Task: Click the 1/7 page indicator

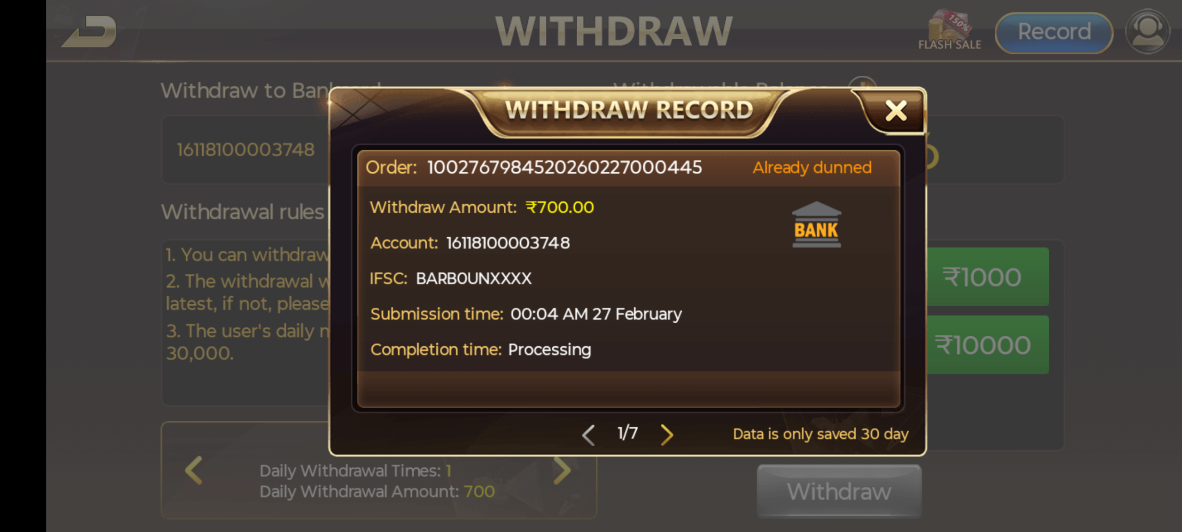Action: [627, 433]
